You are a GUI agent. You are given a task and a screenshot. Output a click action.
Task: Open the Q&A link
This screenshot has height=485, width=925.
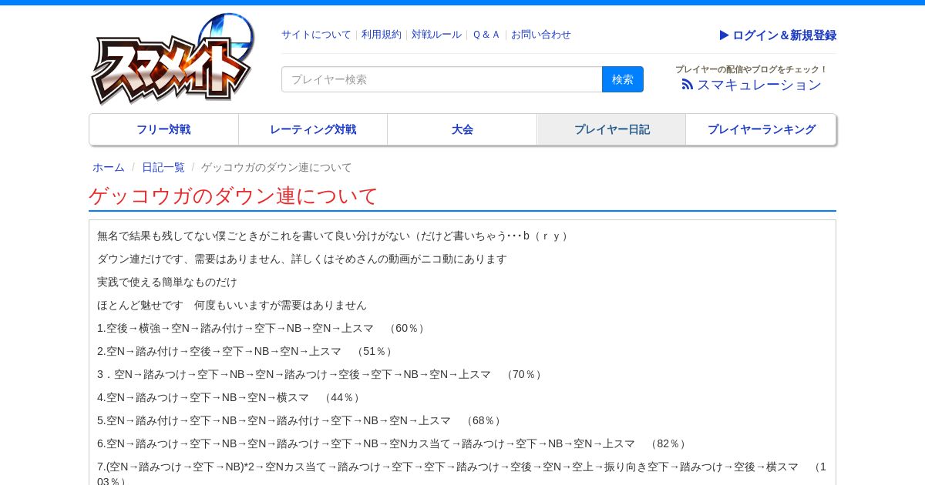click(486, 35)
